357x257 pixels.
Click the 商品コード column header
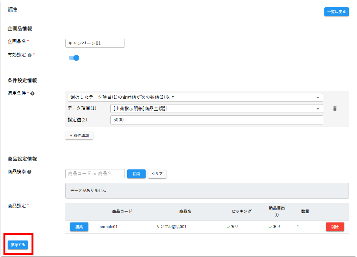coord(122,211)
